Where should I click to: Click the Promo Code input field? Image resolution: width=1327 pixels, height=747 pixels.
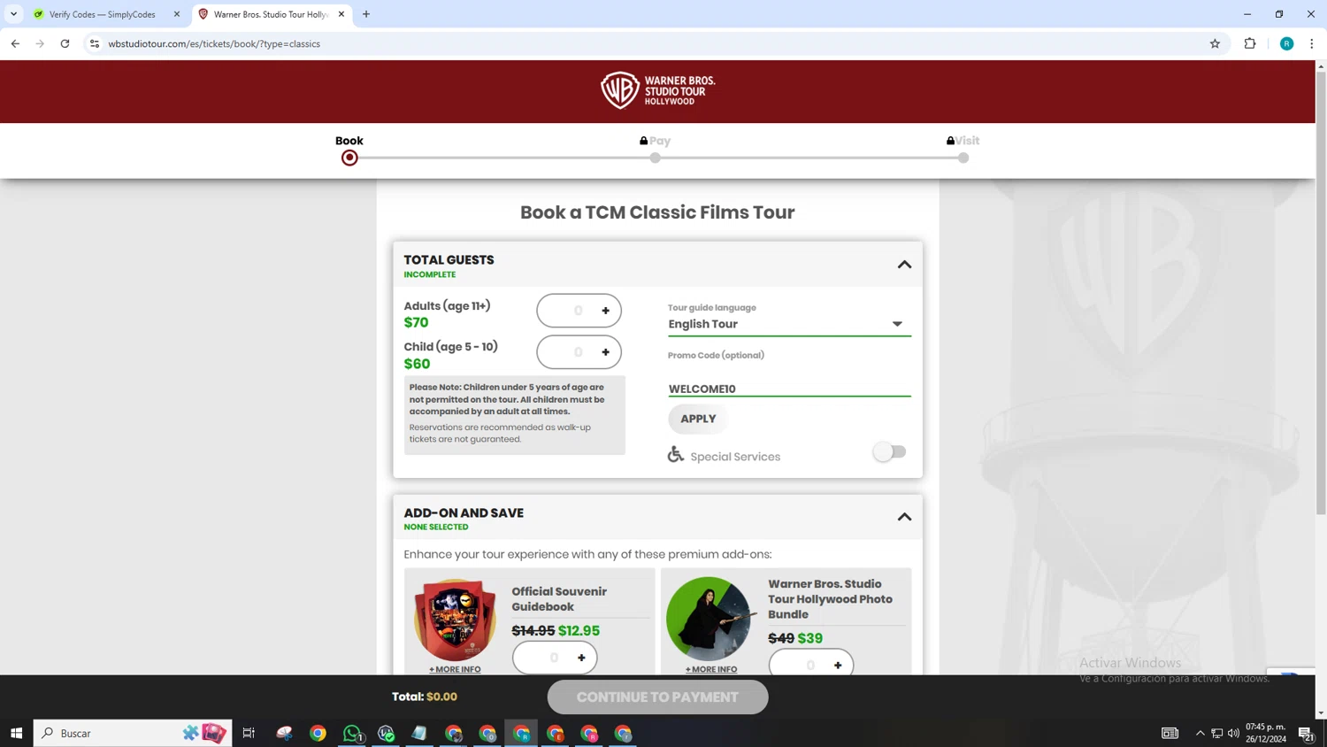click(789, 389)
